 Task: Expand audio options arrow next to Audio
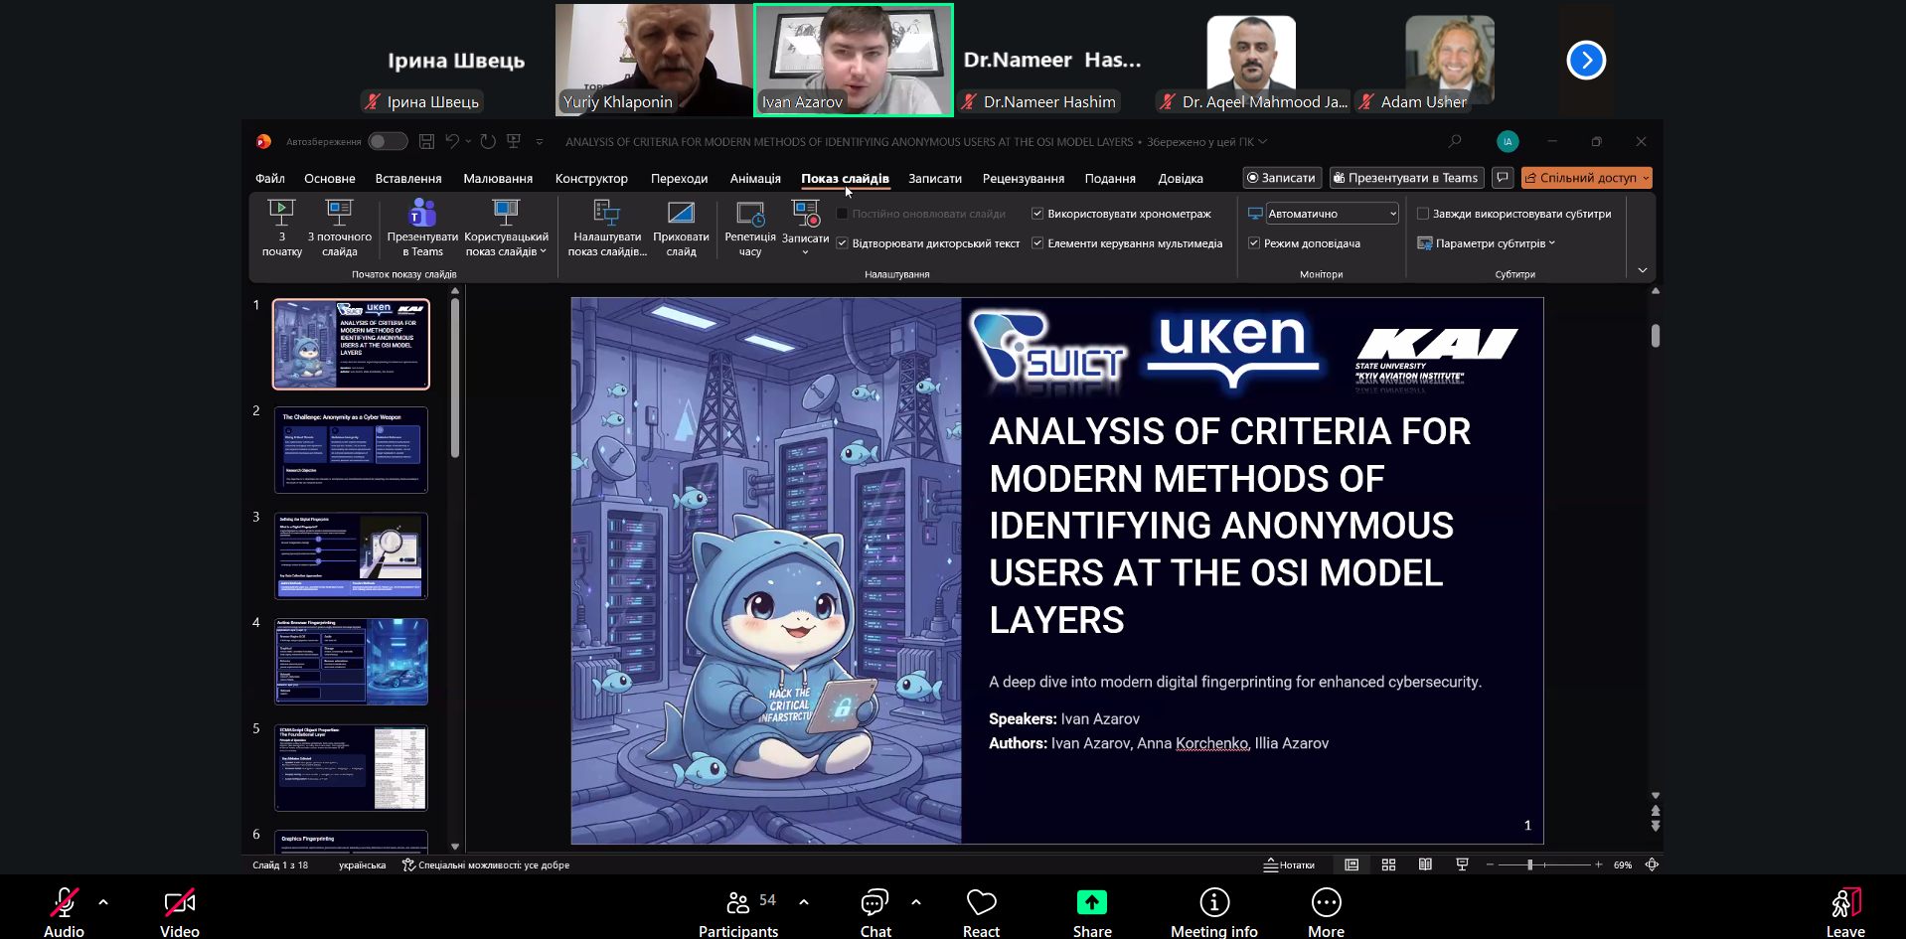tap(103, 902)
